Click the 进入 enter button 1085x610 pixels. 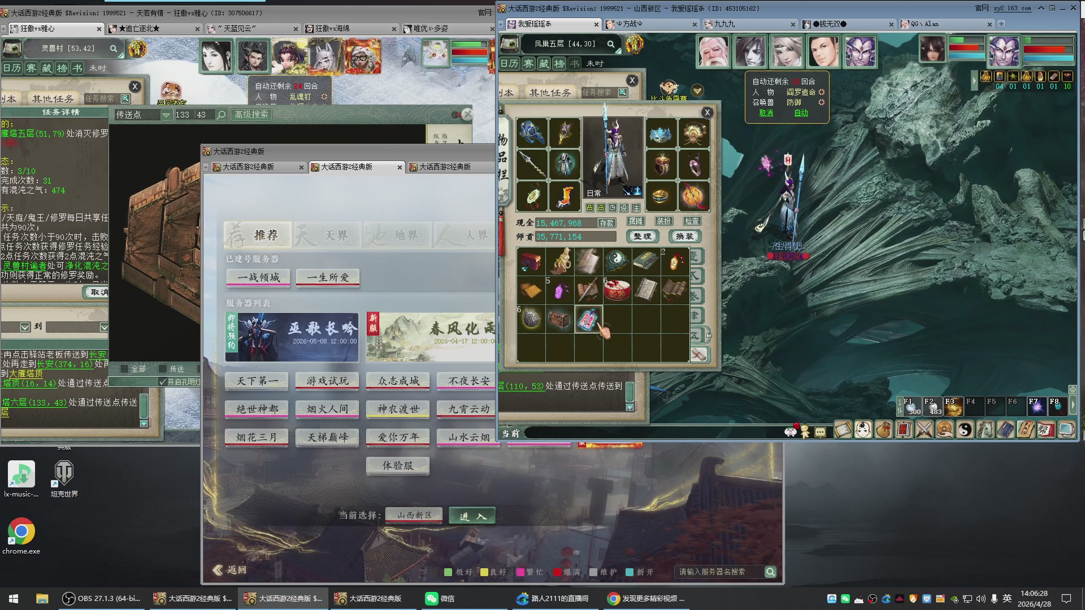(x=472, y=516)
